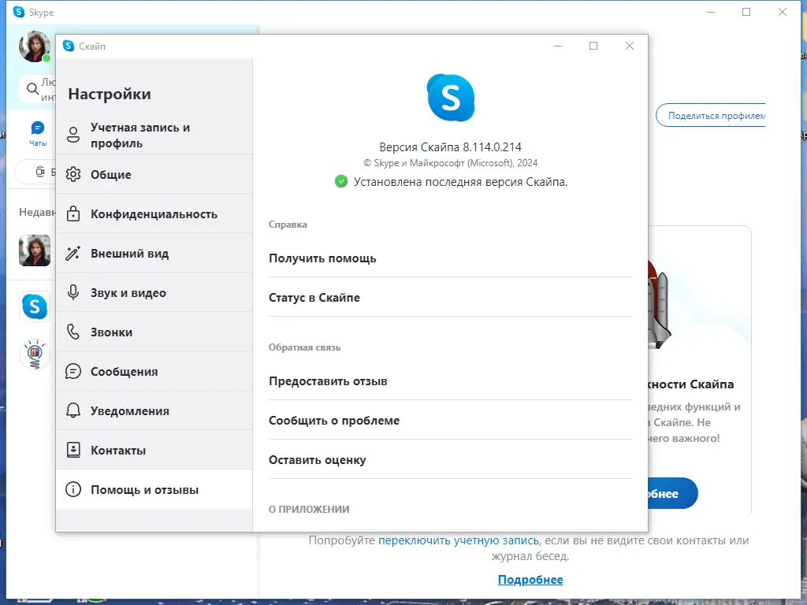This screenshot has width=807, height=605.
Task: Click the large Skype logo in the about pane
Action: 450,98
